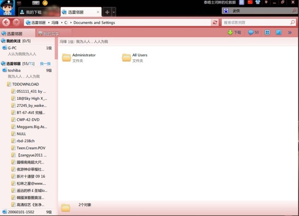Add a new tab with plus button
Viewport: 299px width, 216px height.
tap(107, 12)
